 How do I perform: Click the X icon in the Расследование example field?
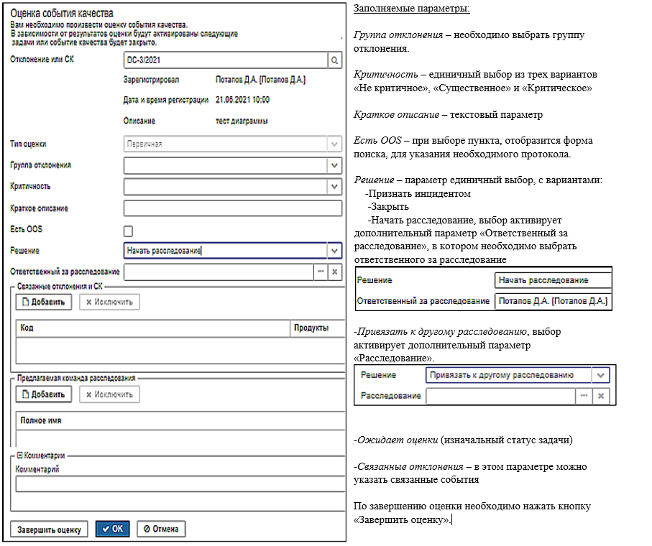[x=601, y=396]
